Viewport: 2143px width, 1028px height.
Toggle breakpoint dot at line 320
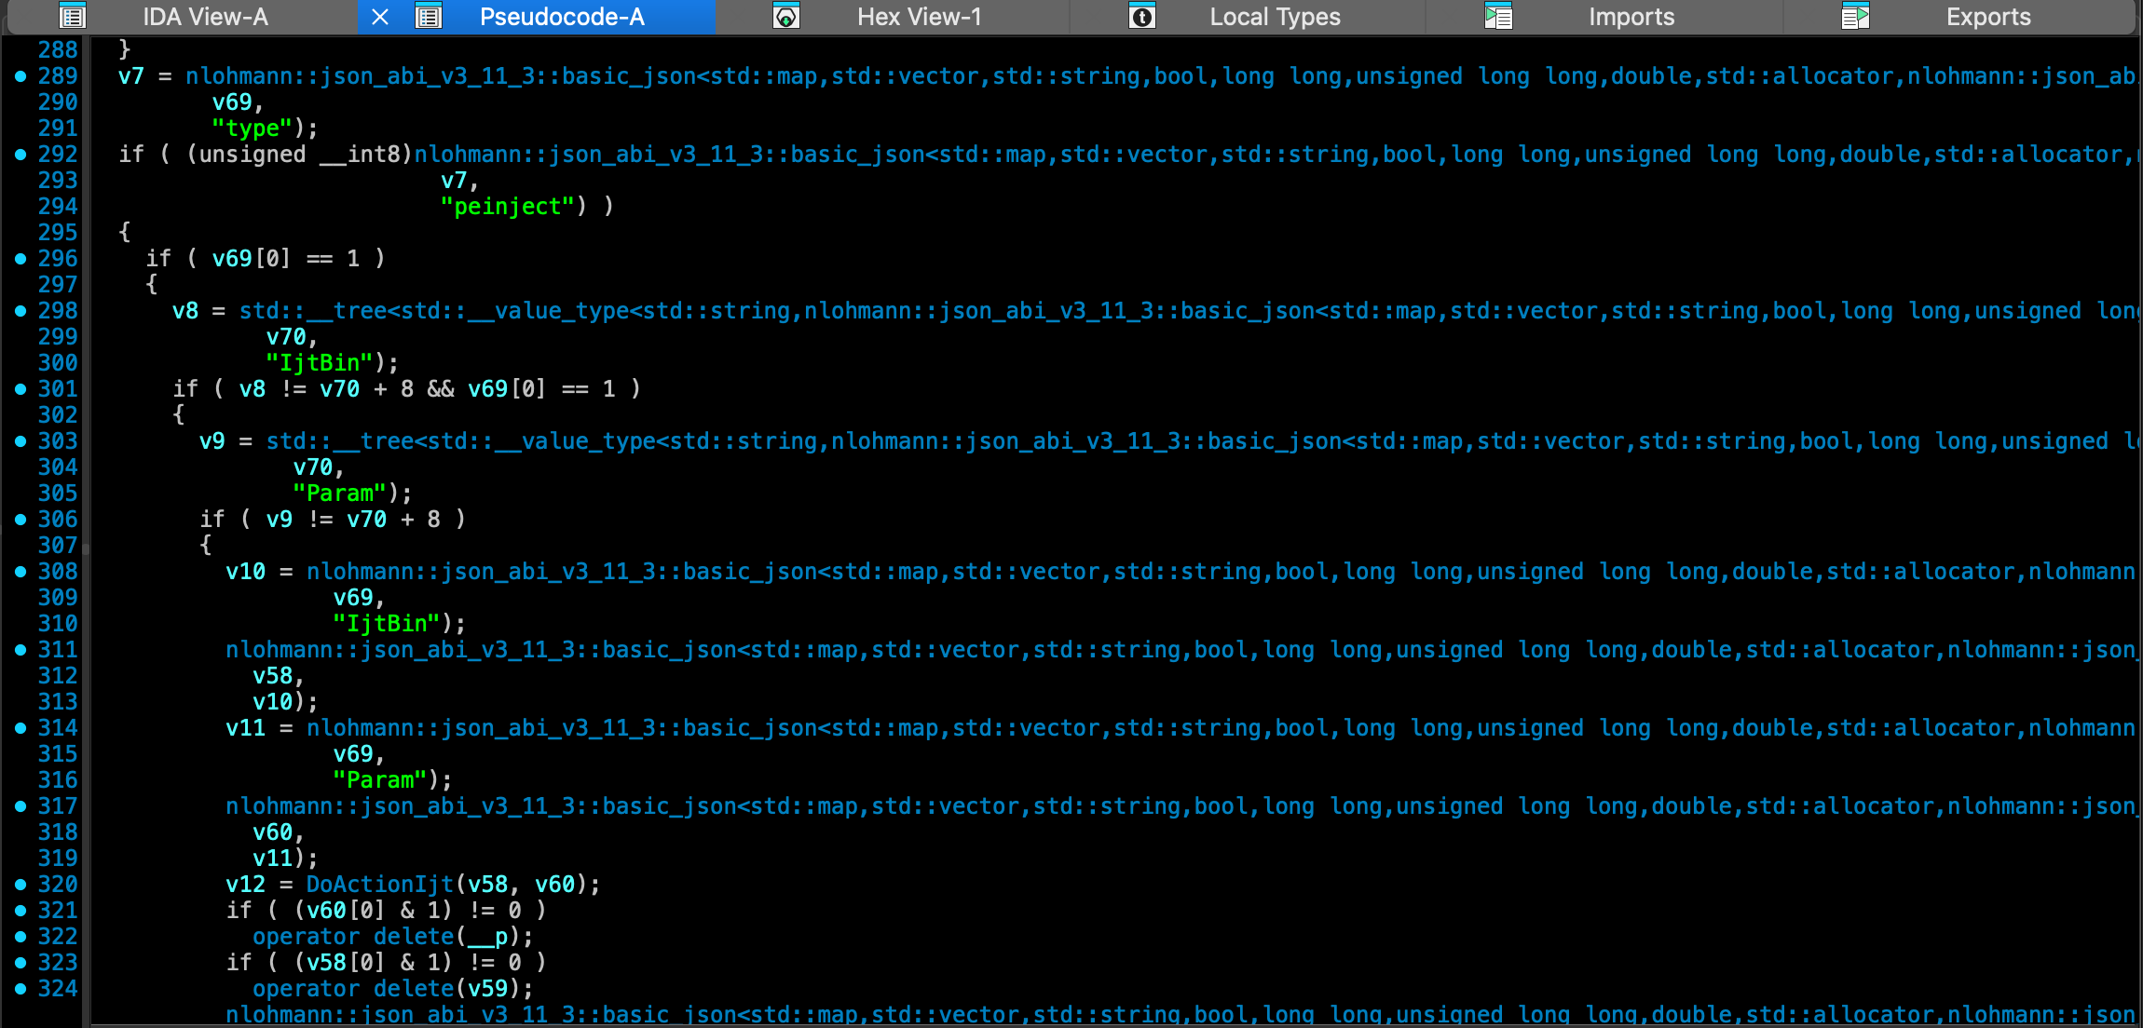pyautogui.click(x=20, y=885)
